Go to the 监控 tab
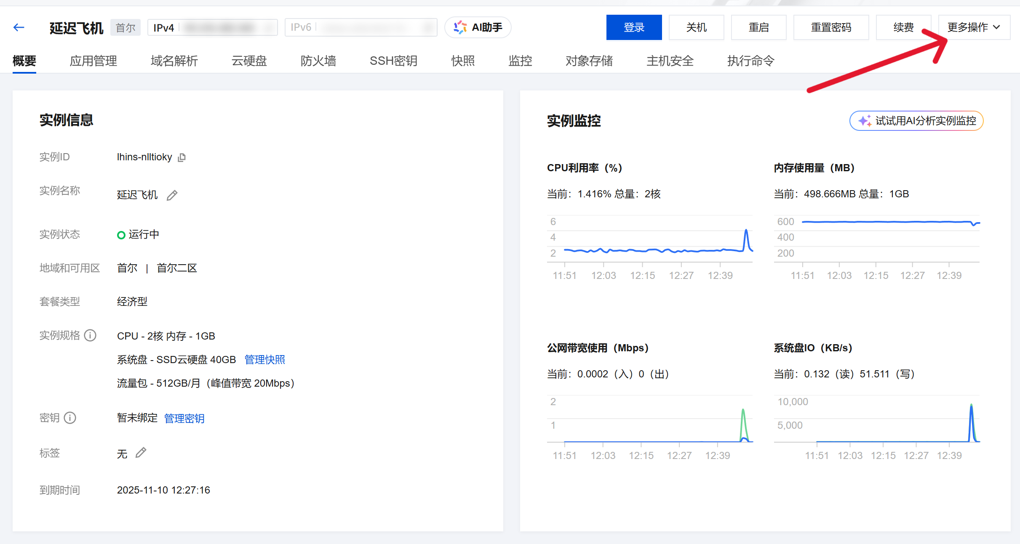 (x=520, y=61)
